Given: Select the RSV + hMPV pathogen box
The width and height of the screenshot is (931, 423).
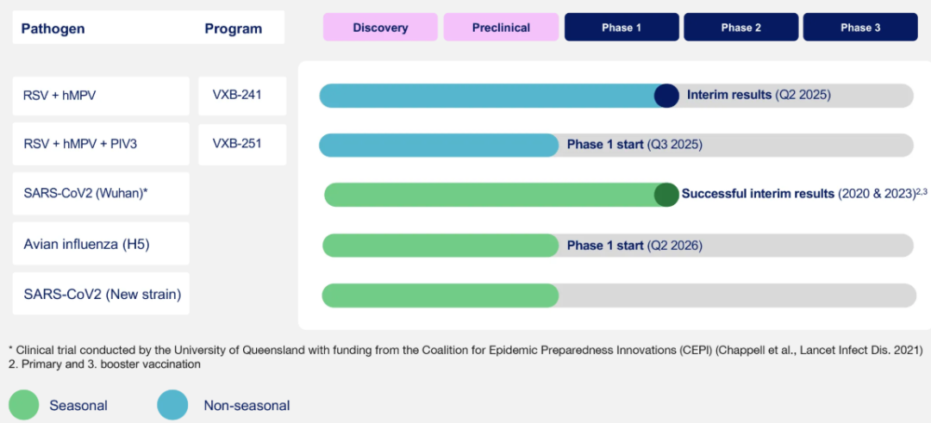Looking at the screenshot, I should point(101,96).
